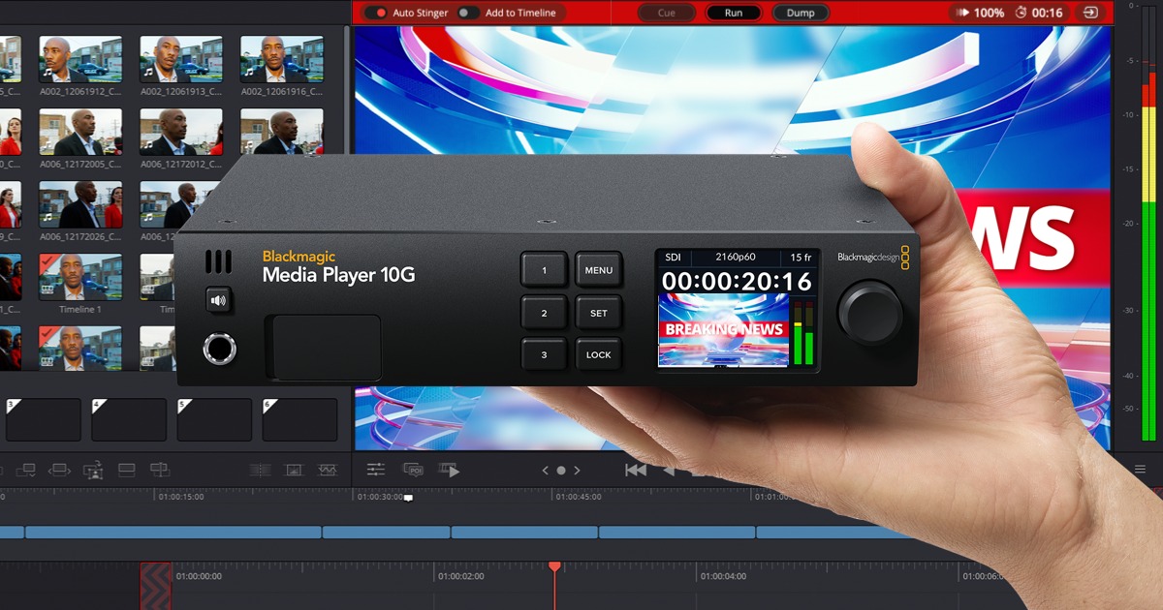Select the A002_12061913 clip thumbnail
The width and height of the screenshot is (1163, 610).
coord(181,59)
